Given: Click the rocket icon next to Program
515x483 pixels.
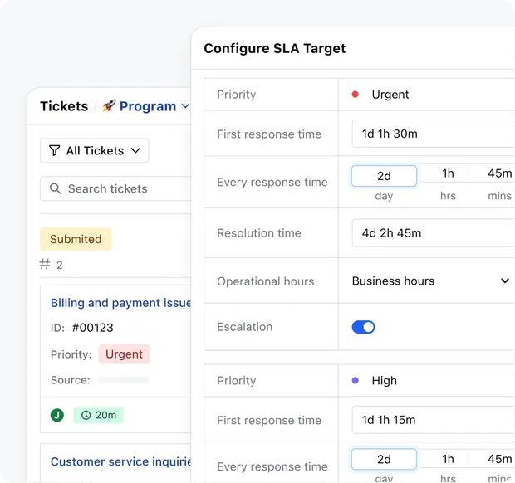Looking at the screenshot, I should [x=109, y=105].
